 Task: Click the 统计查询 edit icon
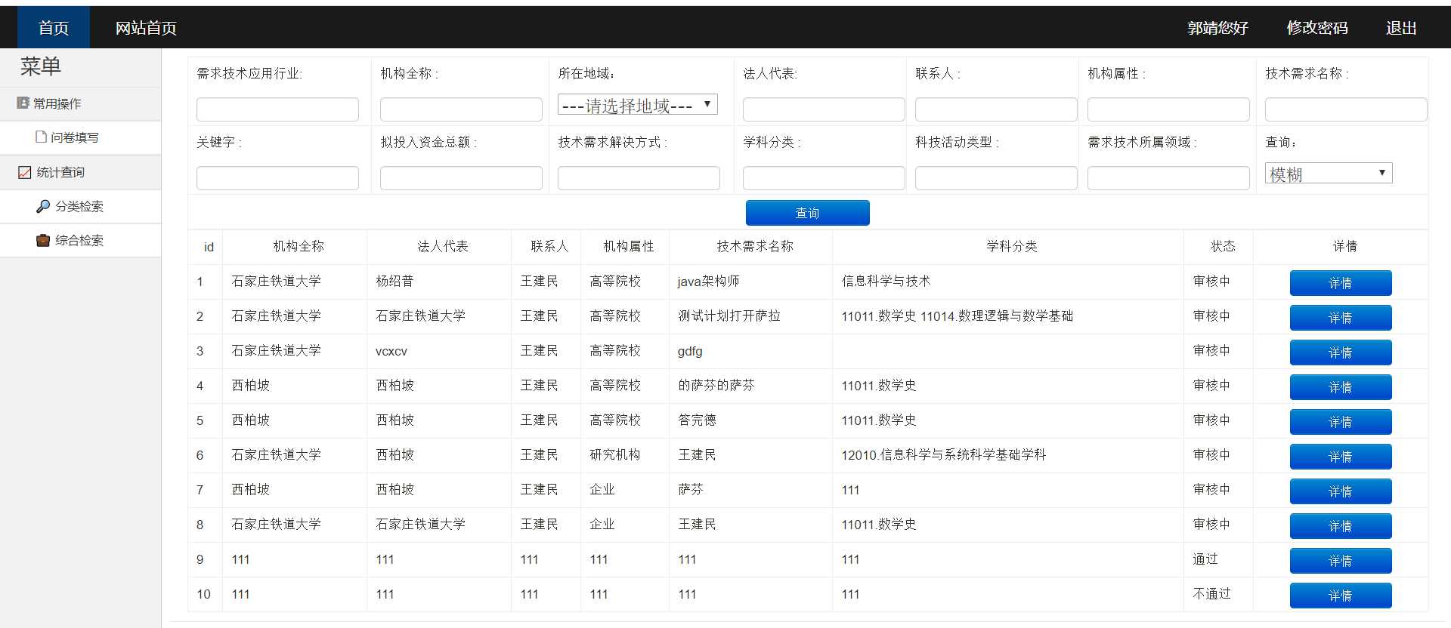point(24,172)
